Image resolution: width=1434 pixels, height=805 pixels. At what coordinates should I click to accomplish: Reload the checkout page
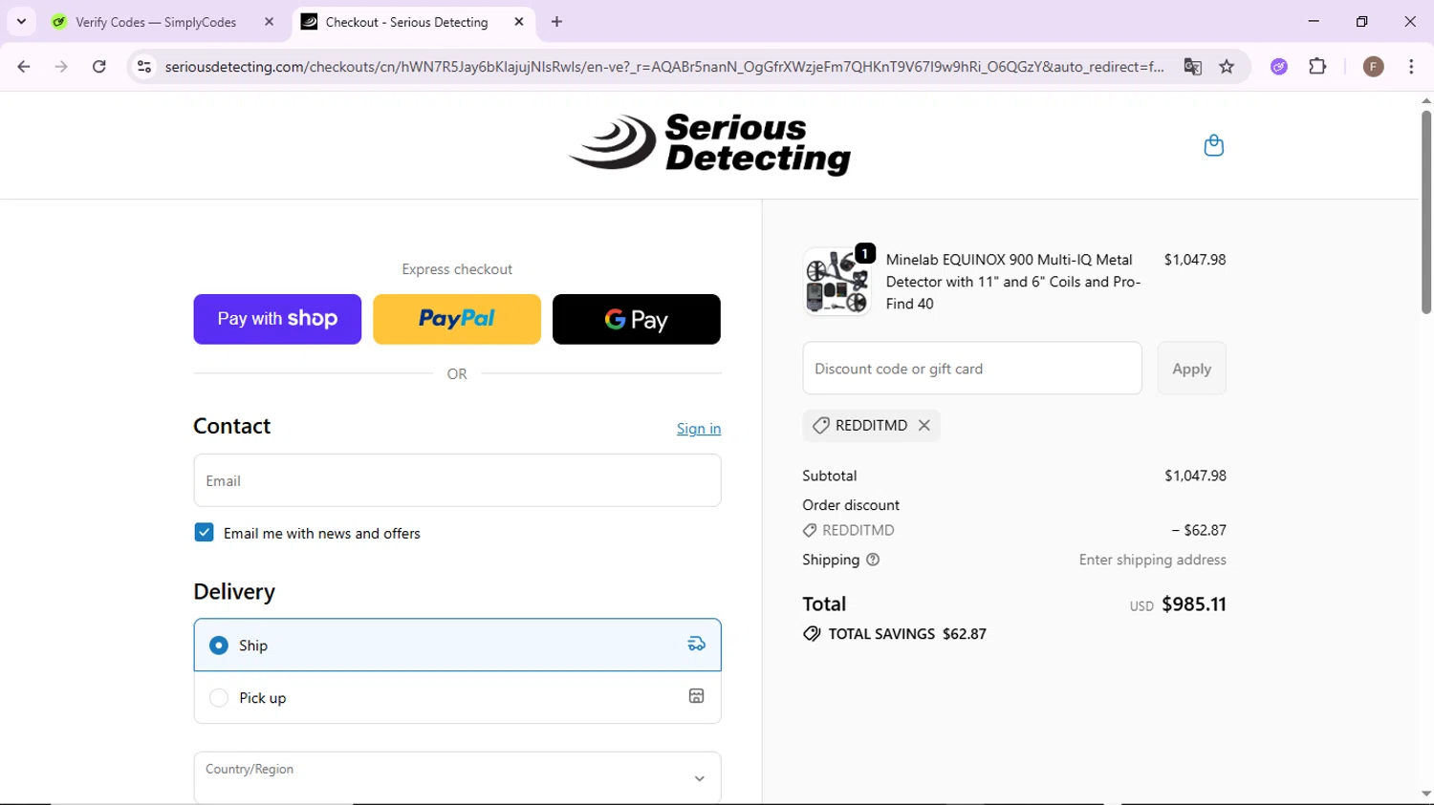point(99,67)
